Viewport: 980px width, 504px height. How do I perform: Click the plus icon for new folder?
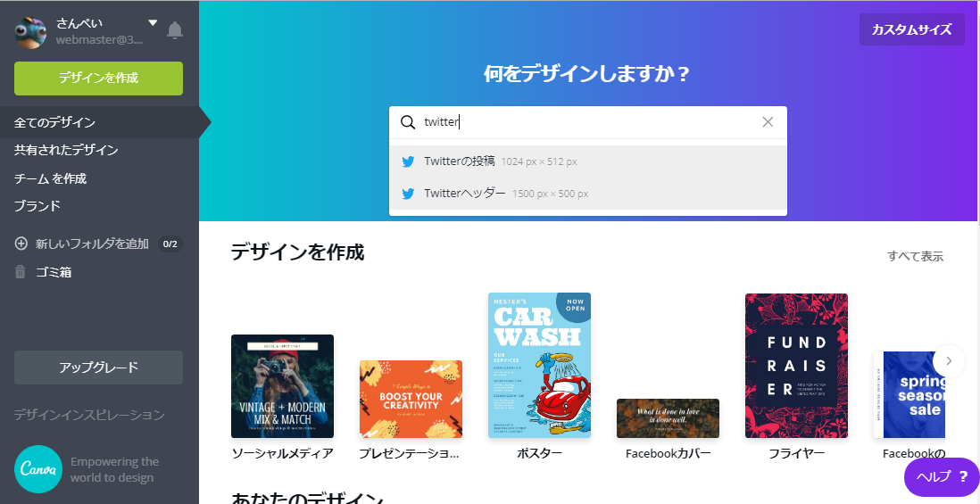coord(21,244)
